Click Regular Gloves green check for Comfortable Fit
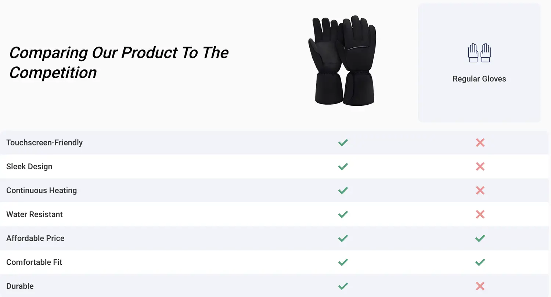The image size is (551, 297). [x=480, y=262]
